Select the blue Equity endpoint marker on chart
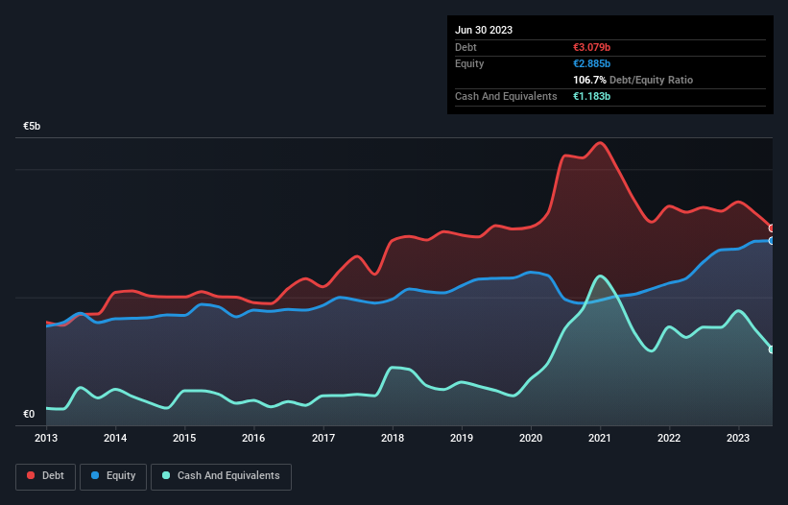The width and height of the screenshot is (788, 505). (x=772, y=241)
